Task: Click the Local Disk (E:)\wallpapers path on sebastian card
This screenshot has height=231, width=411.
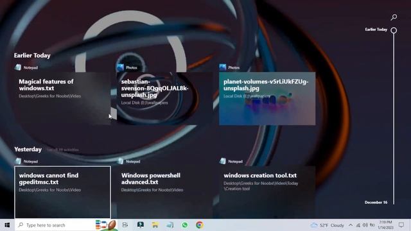Action: pyautogui.click(x=144, y=103)
